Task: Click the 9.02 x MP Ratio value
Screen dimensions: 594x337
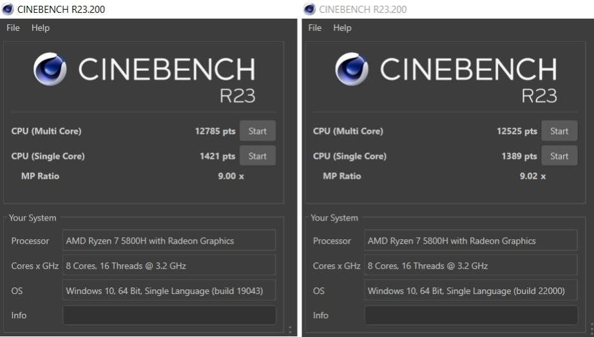Action: tap(533, 176)
